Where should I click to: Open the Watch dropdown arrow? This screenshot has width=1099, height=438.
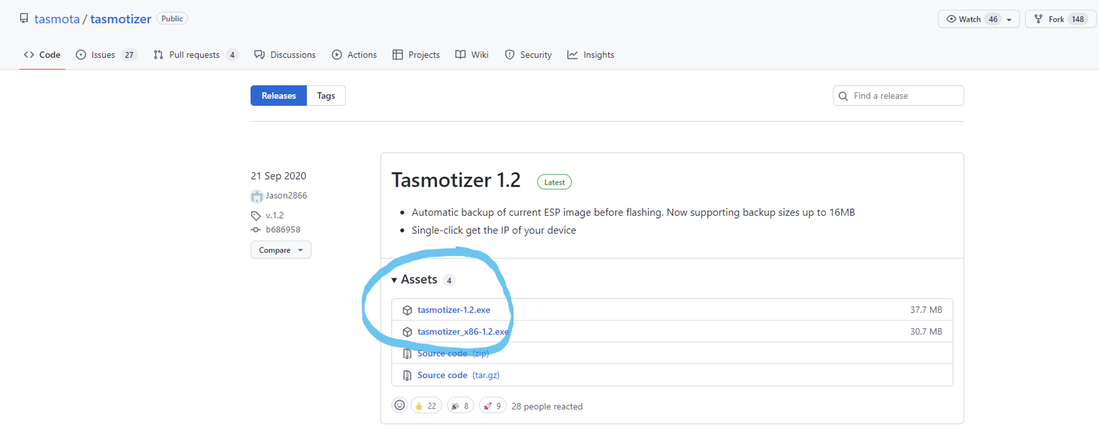coord(1009,20)
